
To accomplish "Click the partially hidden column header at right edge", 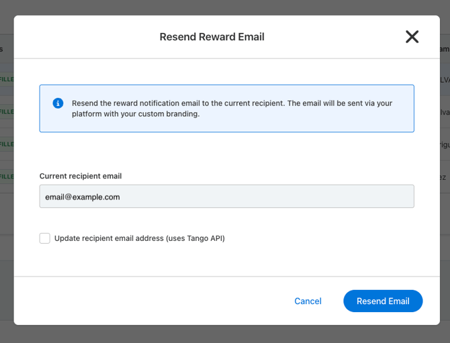I will click(x=445, y=49).
